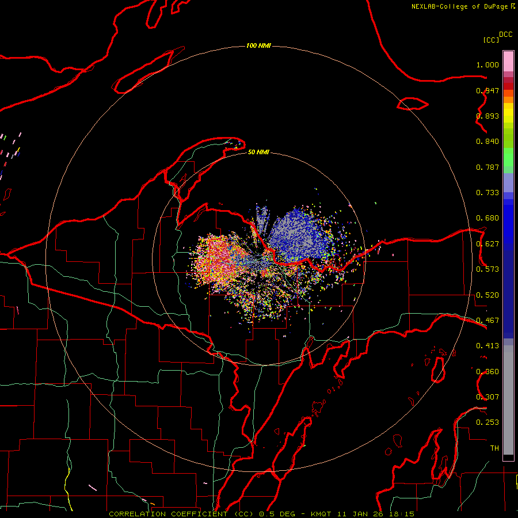Select the 0.893 scale value
Image resolution: width=518 pixels, height=518 pixels.
click(x=487, y=116)
